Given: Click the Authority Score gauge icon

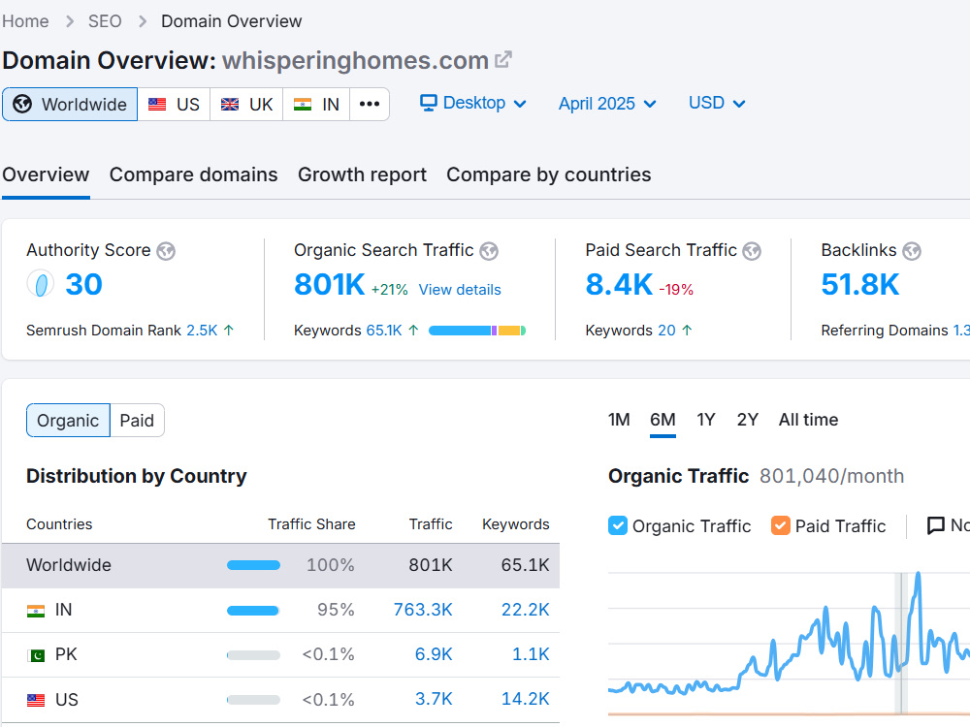Looking at the screenshot, I should click(41, 284).
